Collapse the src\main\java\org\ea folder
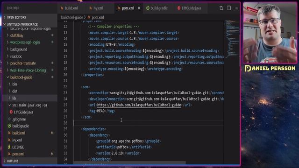 29,105
